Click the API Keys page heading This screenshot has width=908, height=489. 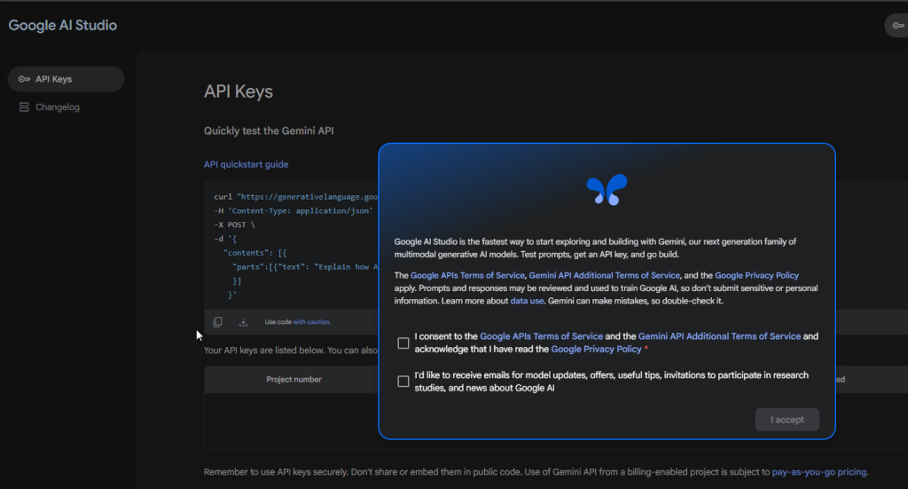coord(238,91)
